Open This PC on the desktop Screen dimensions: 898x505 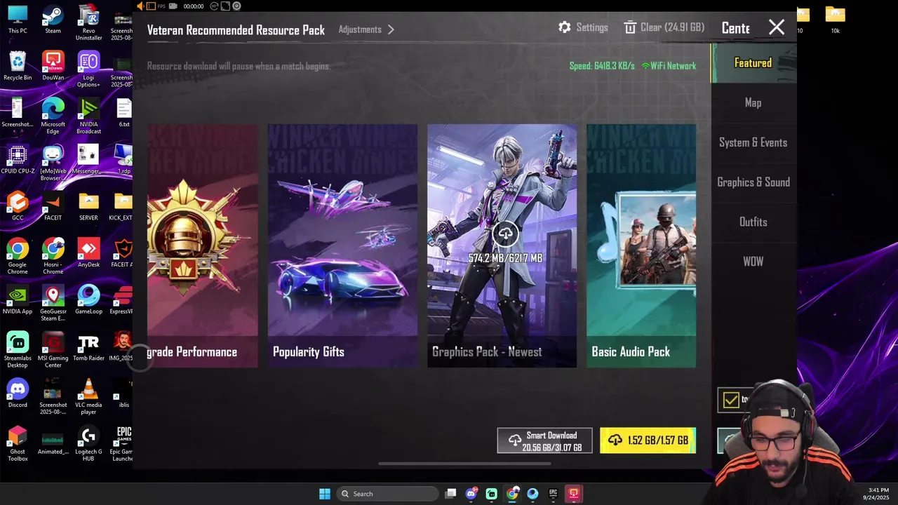[18, 20]
